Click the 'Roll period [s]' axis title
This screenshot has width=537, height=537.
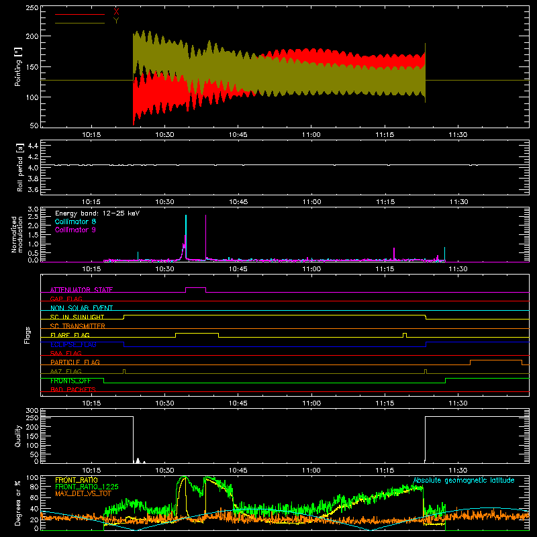(x=20, y=167)
